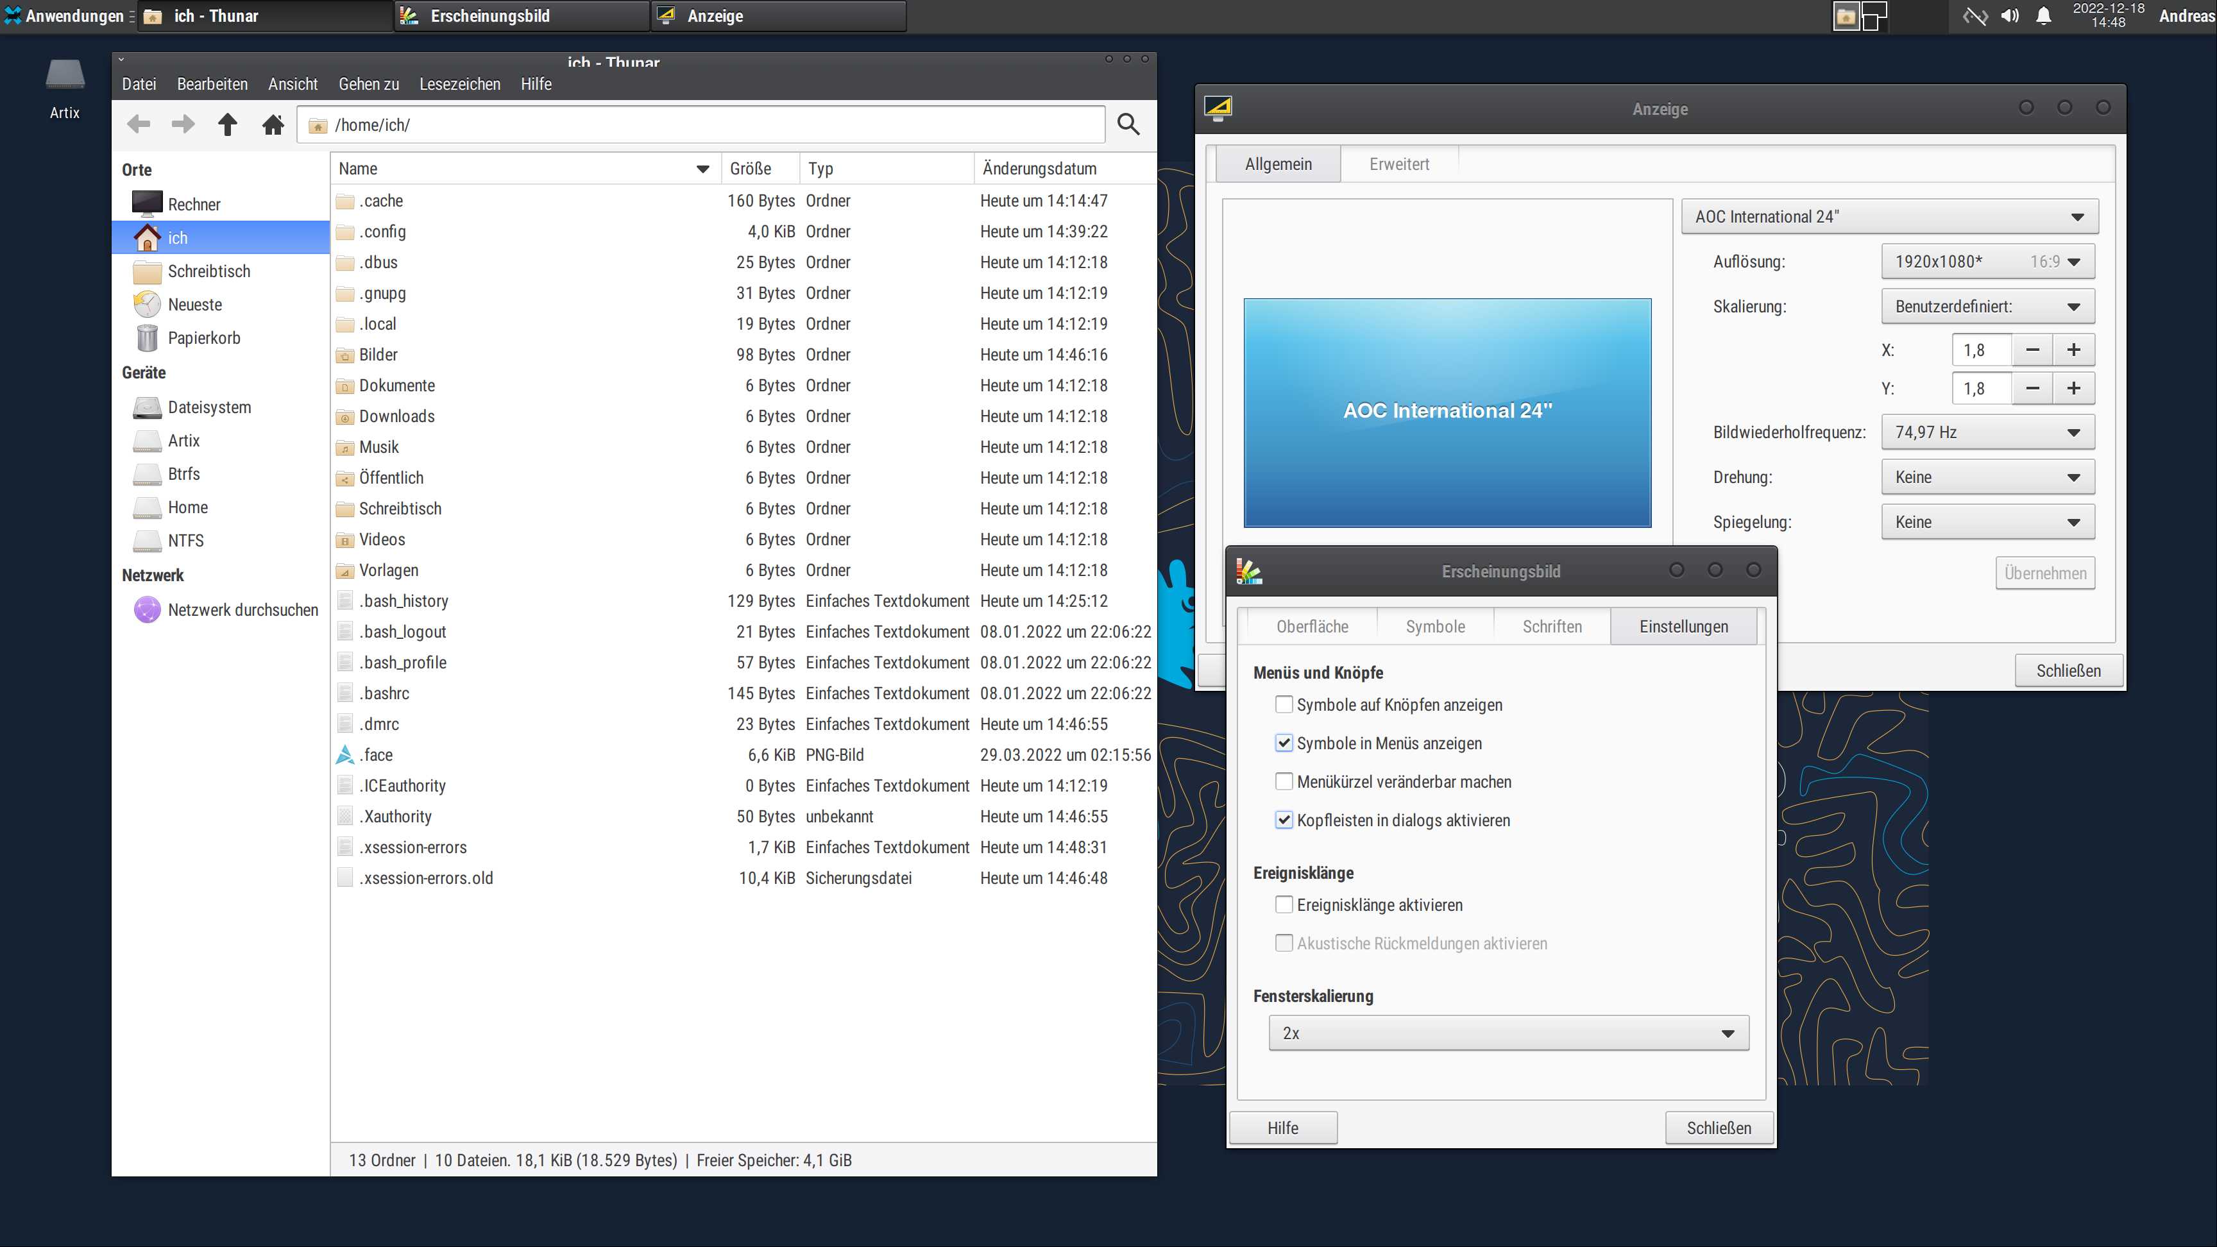Open the Bildwiederholfrequenz 74,97 Hz dropdown
The width and height of the screenshot is (2217, 1247).
click(1987, 432)
